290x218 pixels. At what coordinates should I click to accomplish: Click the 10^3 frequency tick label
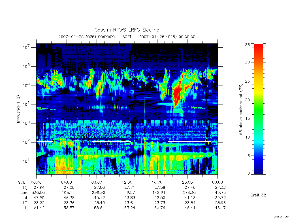pos(26,123)
